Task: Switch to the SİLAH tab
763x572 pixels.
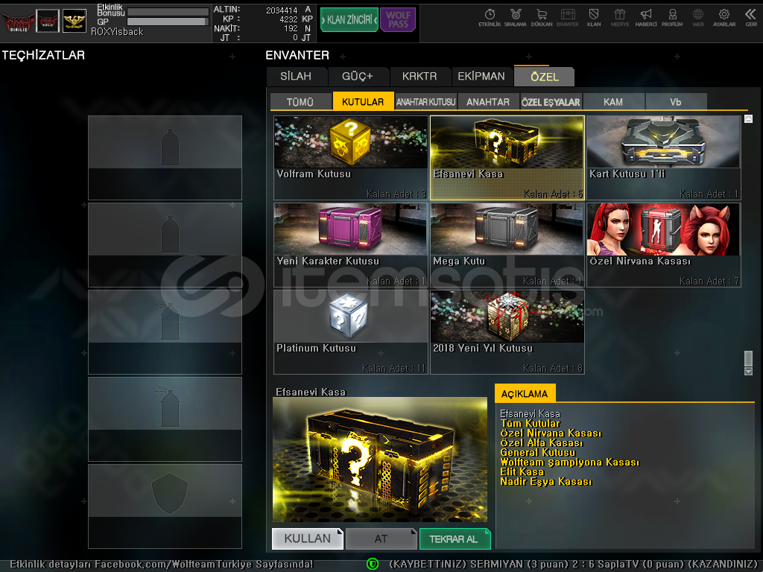Action: click(x=296, y=77)
